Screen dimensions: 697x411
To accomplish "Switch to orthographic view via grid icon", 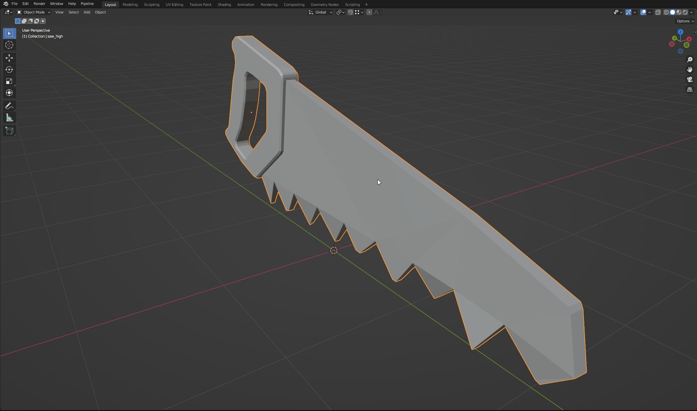I will (x=689, y=90).
